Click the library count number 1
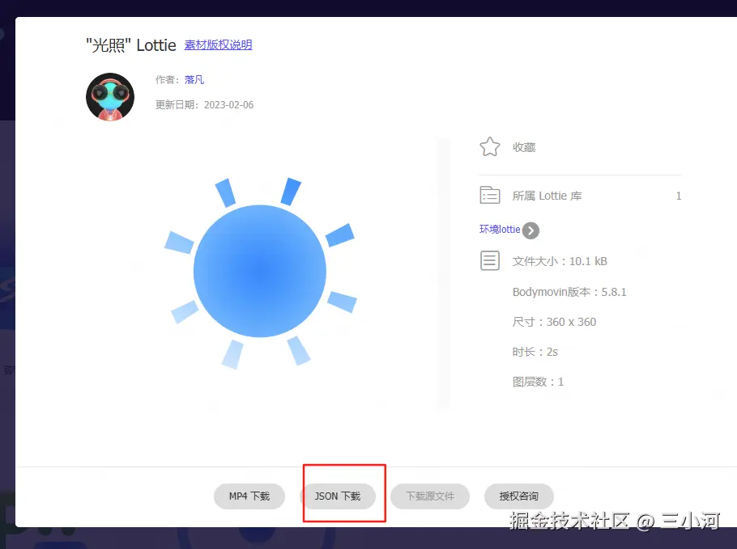The height and width of the screenshot is (549, 737). pyautogui.click(x=678, y=196)
